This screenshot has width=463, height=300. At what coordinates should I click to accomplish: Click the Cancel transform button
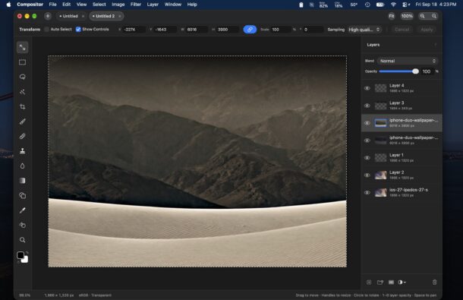[x=402, y=30]
